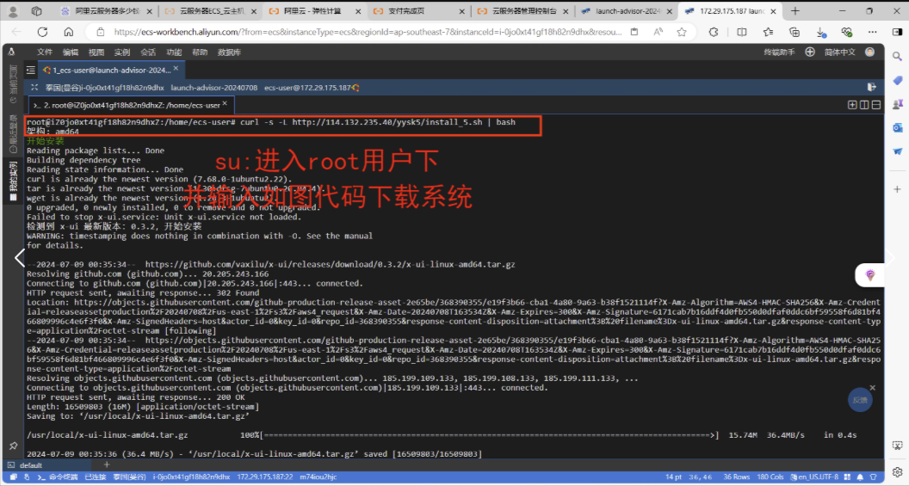Change the 14 pt font size setting
This screenshot has height=486, width=909.
coord(673,477)
